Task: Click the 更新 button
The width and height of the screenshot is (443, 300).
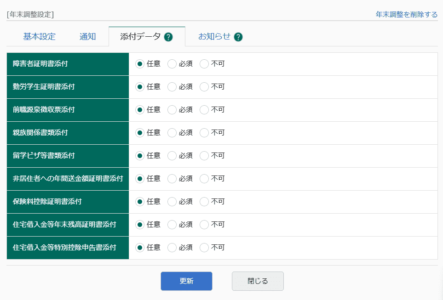Action: (186, 281)
